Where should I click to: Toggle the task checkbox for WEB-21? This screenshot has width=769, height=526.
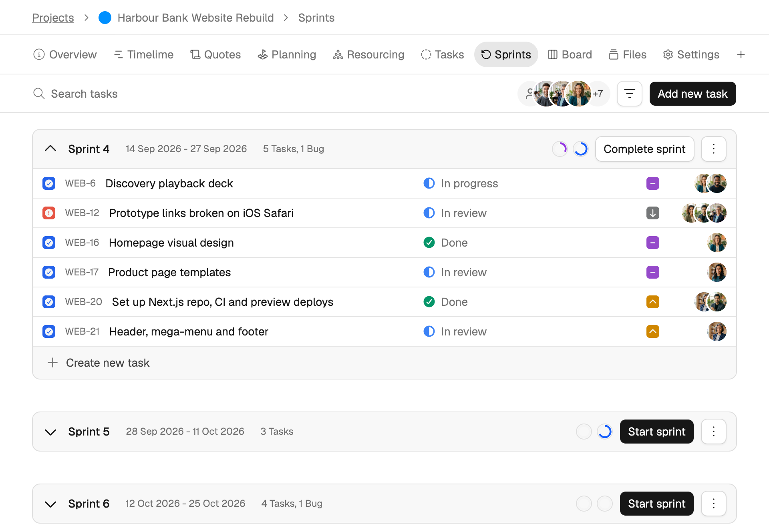(49, 331)
